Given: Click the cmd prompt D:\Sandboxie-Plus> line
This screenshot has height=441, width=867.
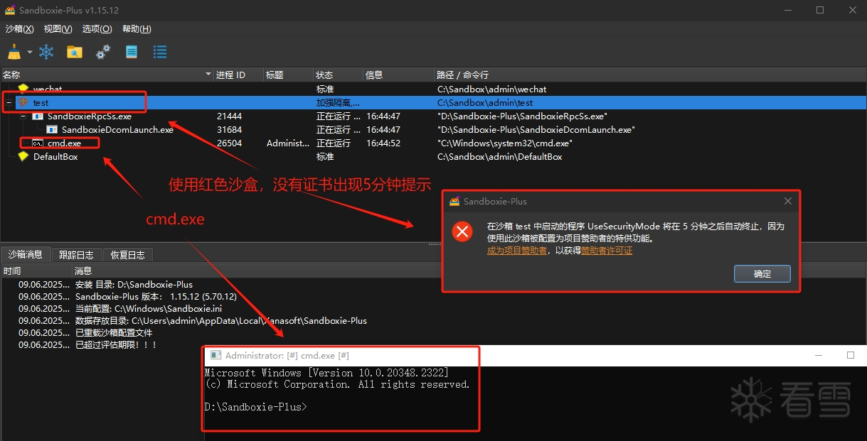Looking at the screenshot, I should click(256, 407).
